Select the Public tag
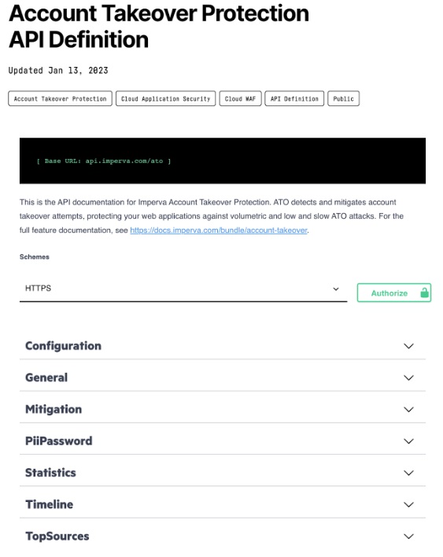The width and height of the screenshot is (443, 557). click(343, 99)
